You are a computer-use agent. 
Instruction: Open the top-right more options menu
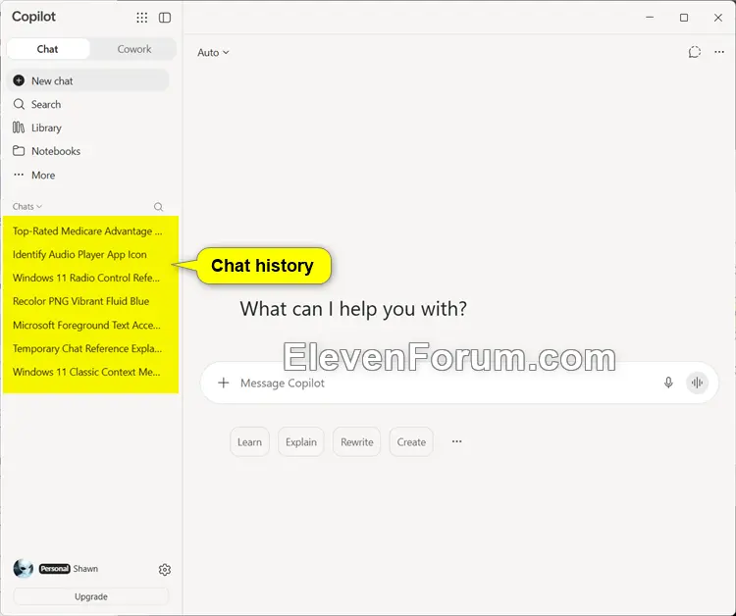719,52
